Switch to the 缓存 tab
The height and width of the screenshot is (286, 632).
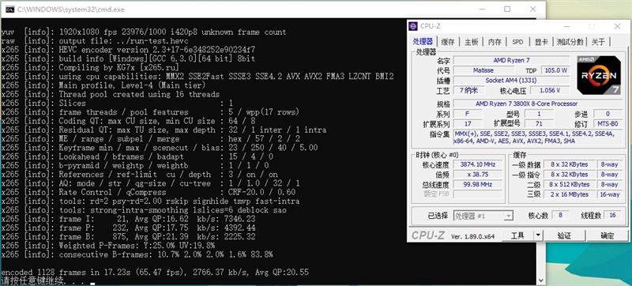pyautogui.click(x=448, y=42)
